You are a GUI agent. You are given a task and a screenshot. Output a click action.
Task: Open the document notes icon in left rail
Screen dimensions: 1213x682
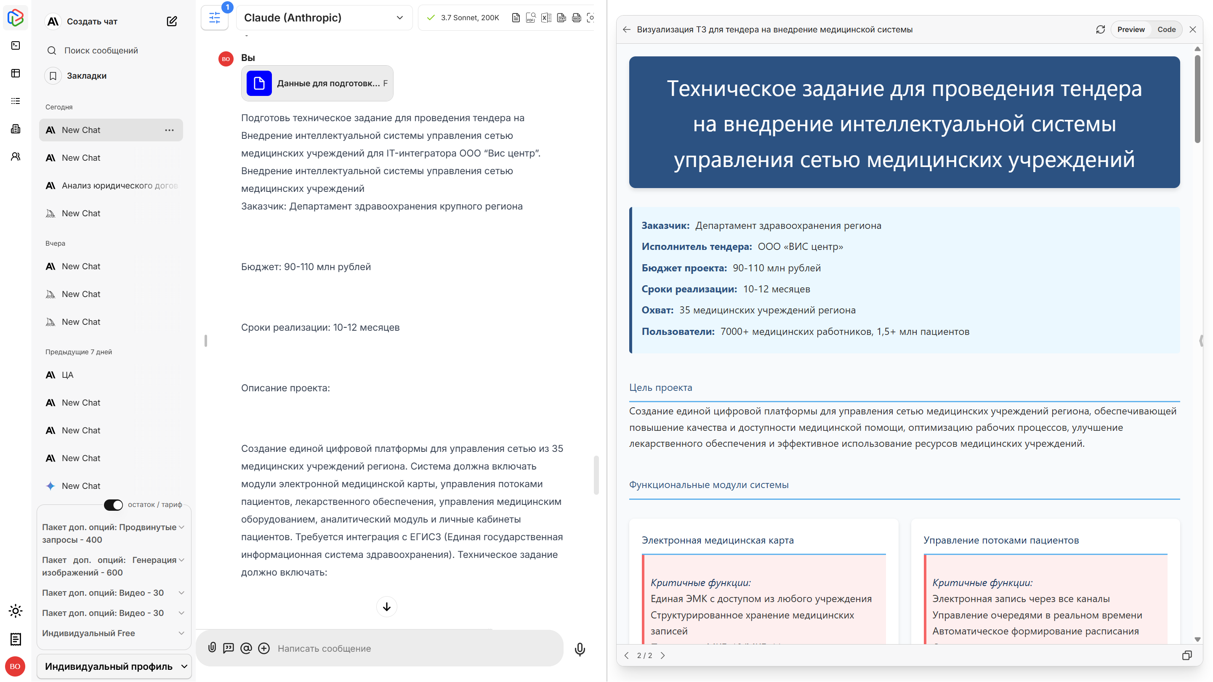click(16, 639)
